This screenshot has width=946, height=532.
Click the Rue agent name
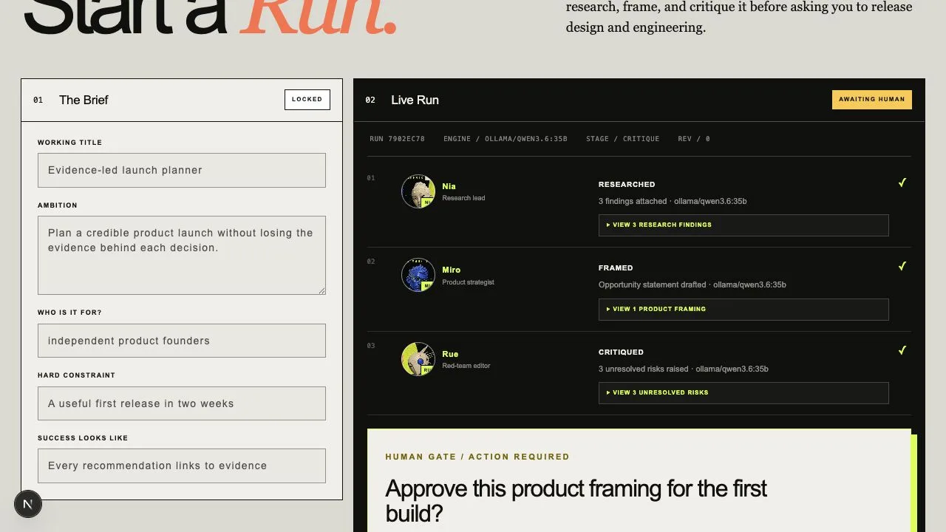450,354
